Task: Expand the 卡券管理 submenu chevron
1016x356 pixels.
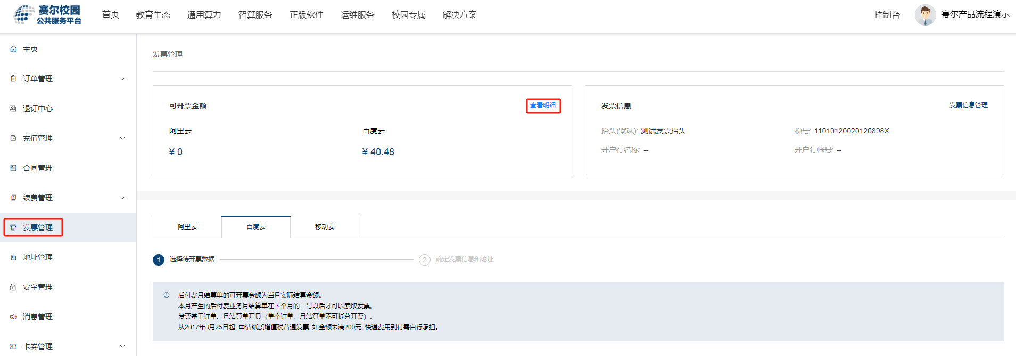Action: point(122,346)
